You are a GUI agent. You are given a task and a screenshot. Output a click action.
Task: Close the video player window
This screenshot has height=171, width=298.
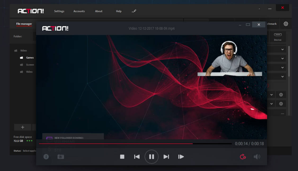(x=259, y=25)
